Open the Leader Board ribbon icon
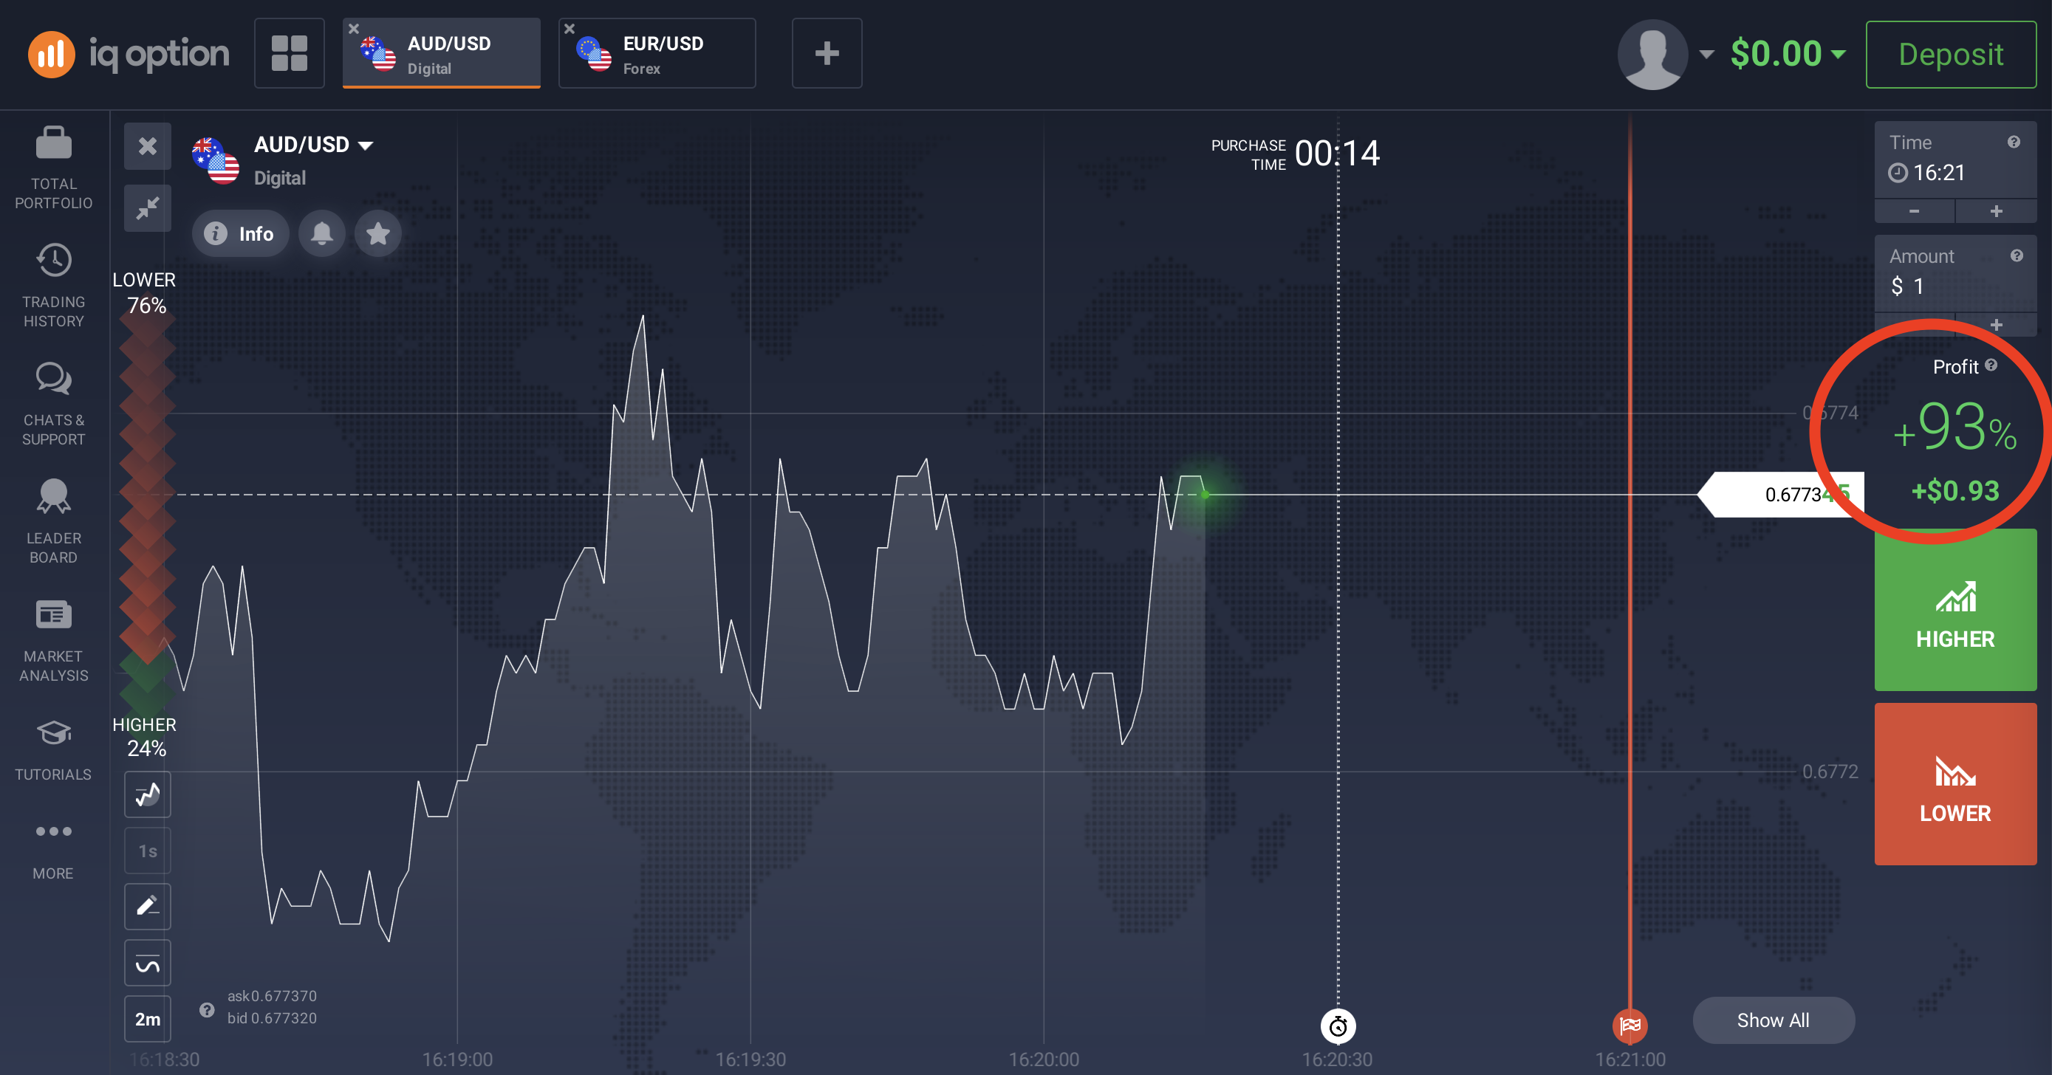 tap(53, 496)
